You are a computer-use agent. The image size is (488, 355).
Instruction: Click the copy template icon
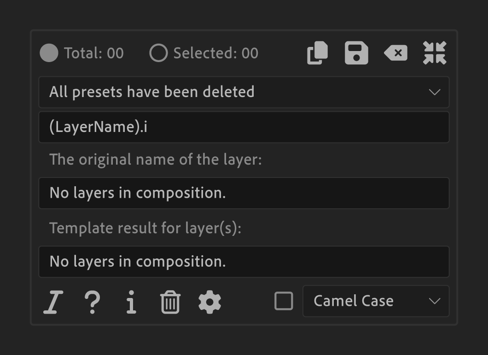coord(317,53)
